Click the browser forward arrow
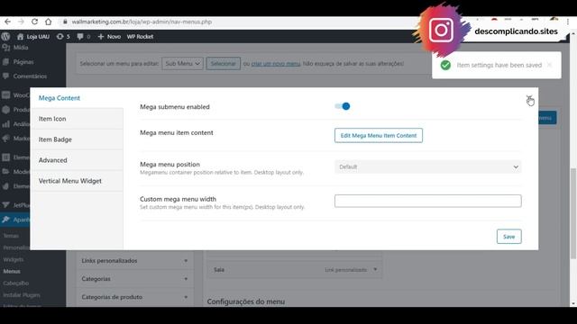The image size is (577, 324). pos(21,22)
